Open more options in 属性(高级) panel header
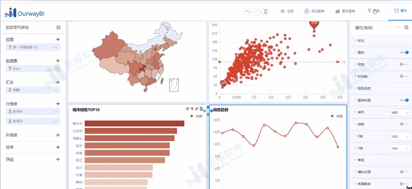This screenshot has height=189, width=412. pos(398,27)
